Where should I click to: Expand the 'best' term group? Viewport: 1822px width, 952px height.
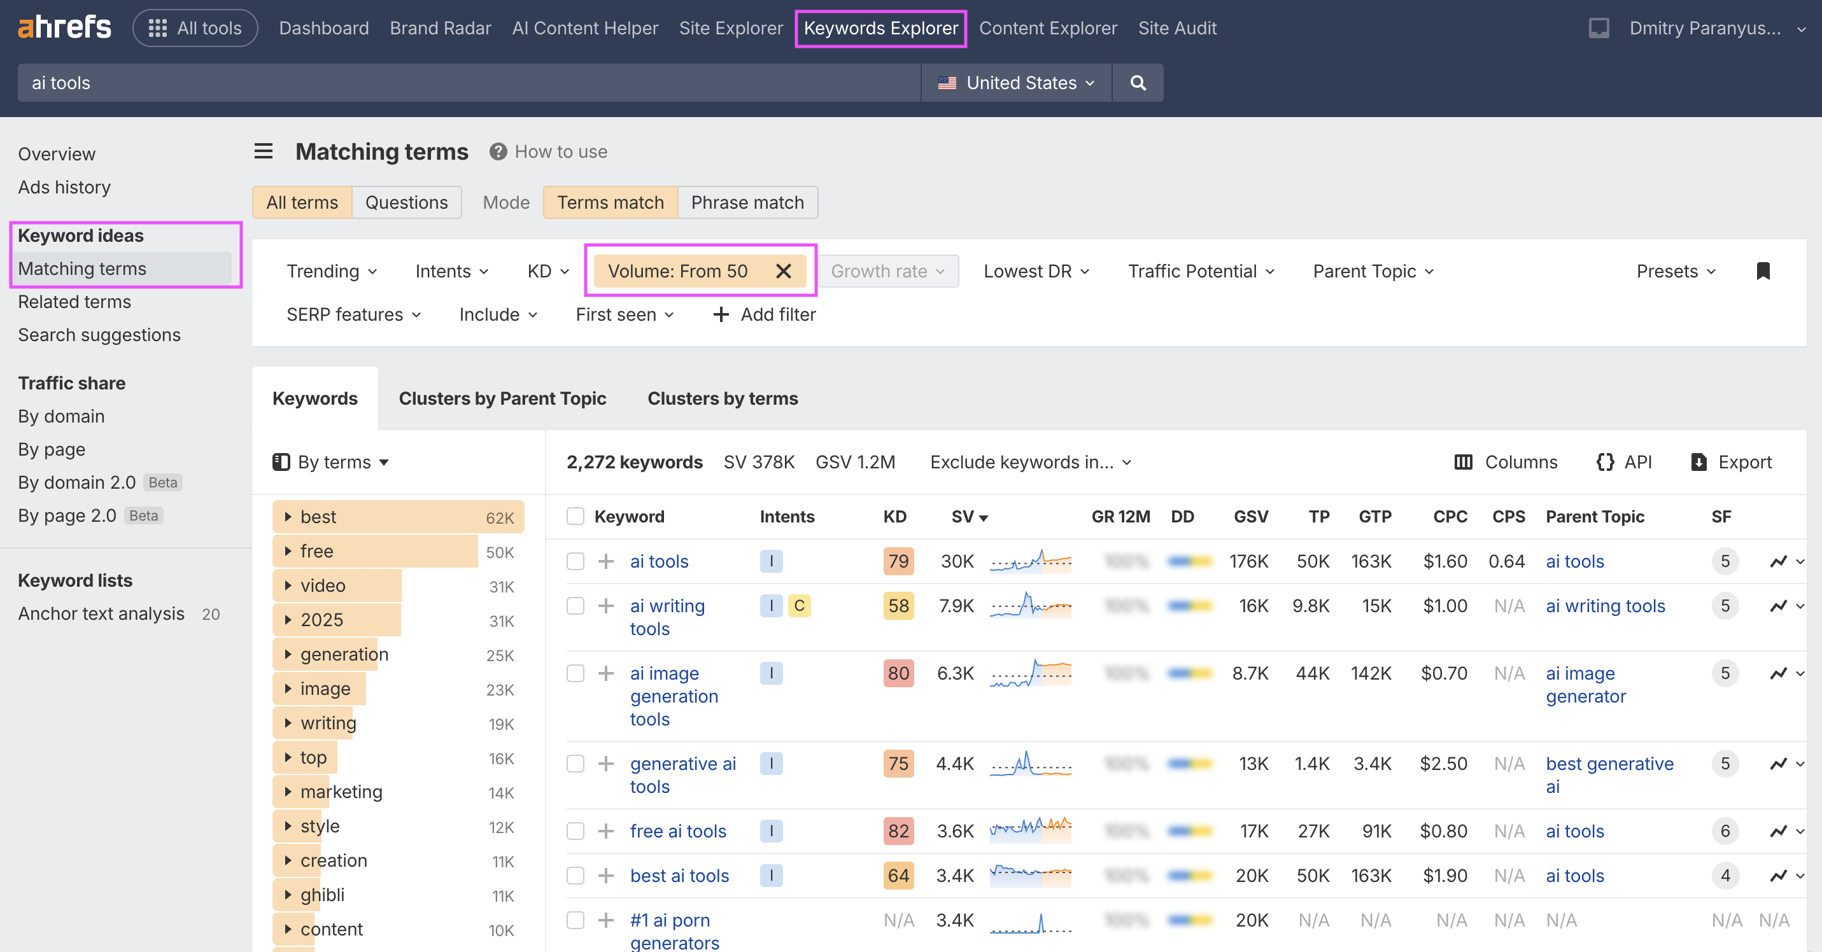tap(288, 517)
